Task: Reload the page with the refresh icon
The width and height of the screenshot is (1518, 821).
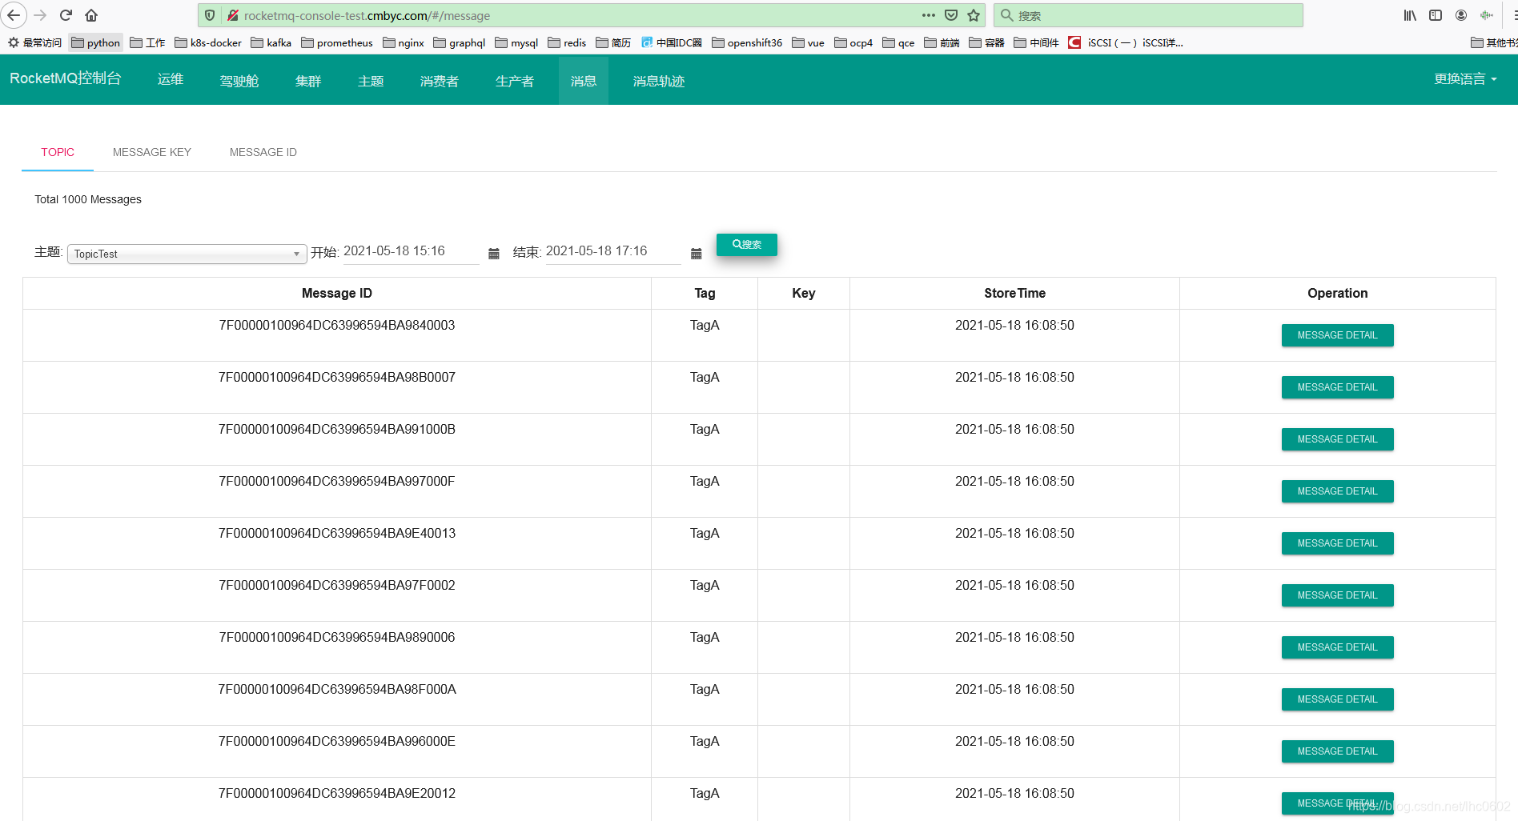Action: (66, 15)
